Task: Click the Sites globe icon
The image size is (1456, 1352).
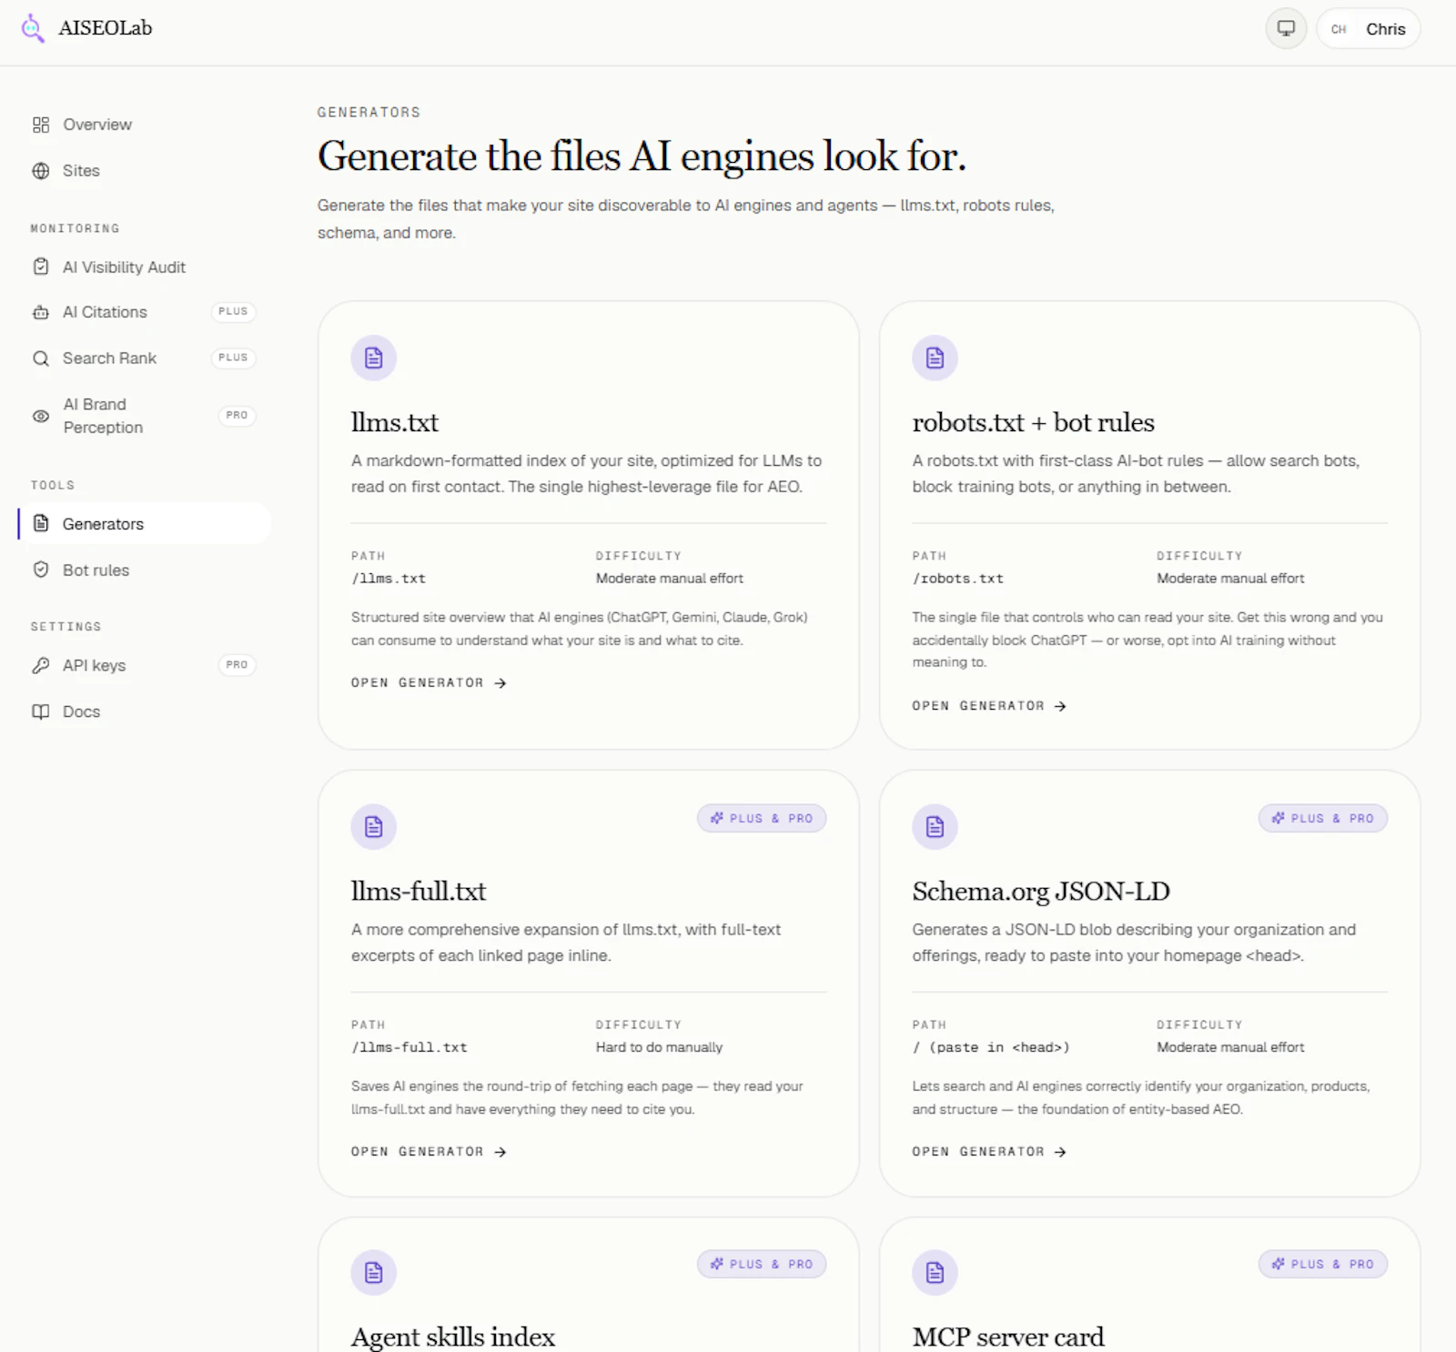Action: pos(41,171)
